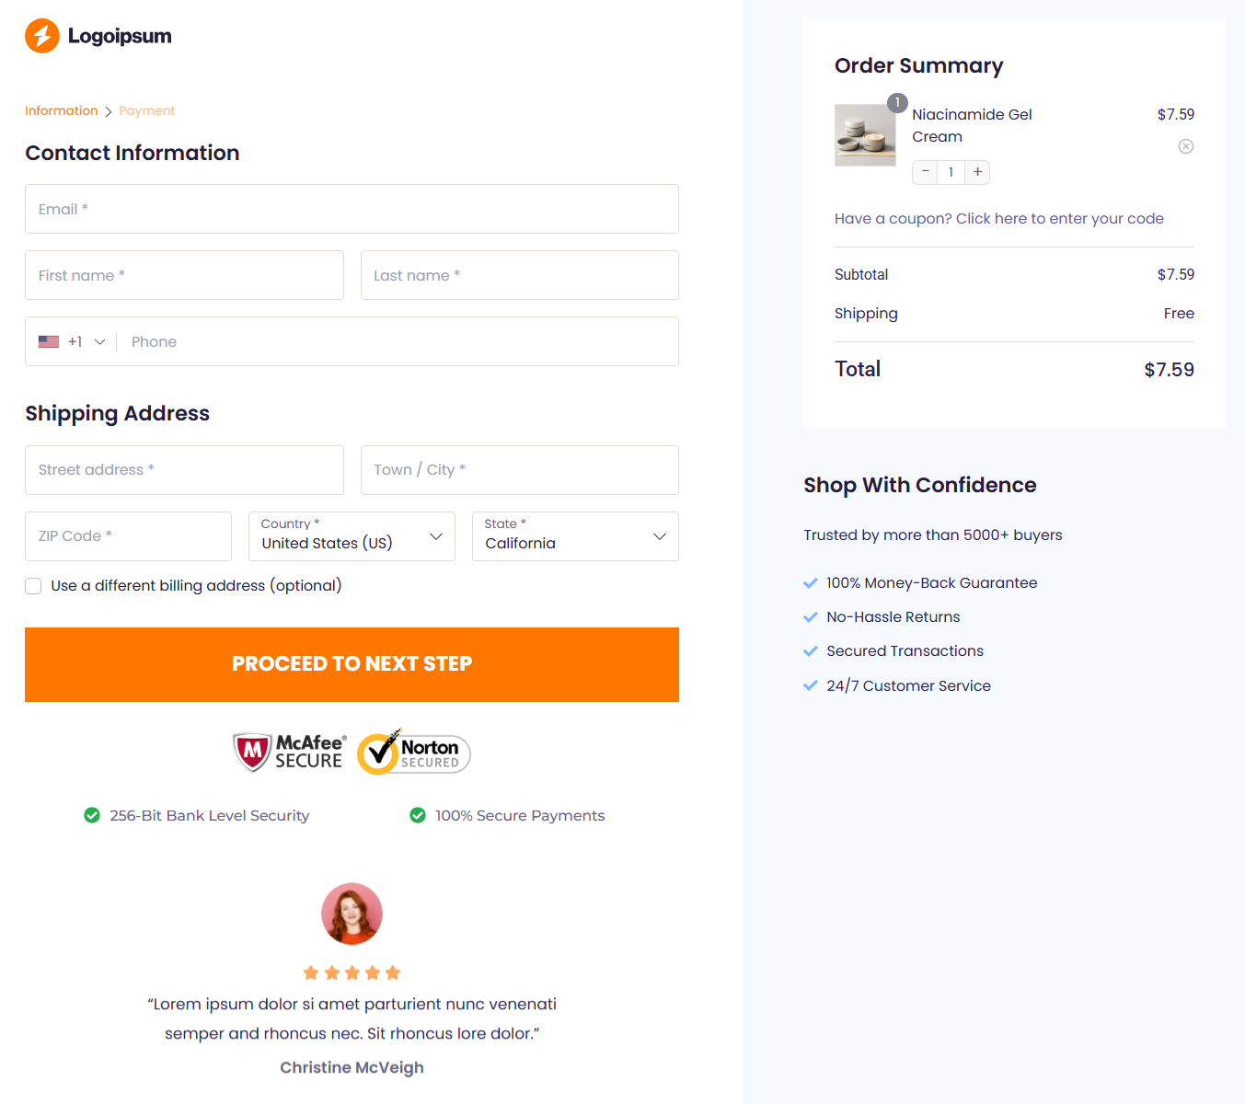This screenshot has height=1104, width=1245.
Task: Click Proceed to Next Step button
Action: [x=352, y=664]
